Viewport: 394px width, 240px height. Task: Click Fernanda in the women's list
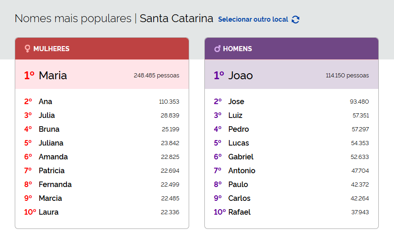point(55,184)
